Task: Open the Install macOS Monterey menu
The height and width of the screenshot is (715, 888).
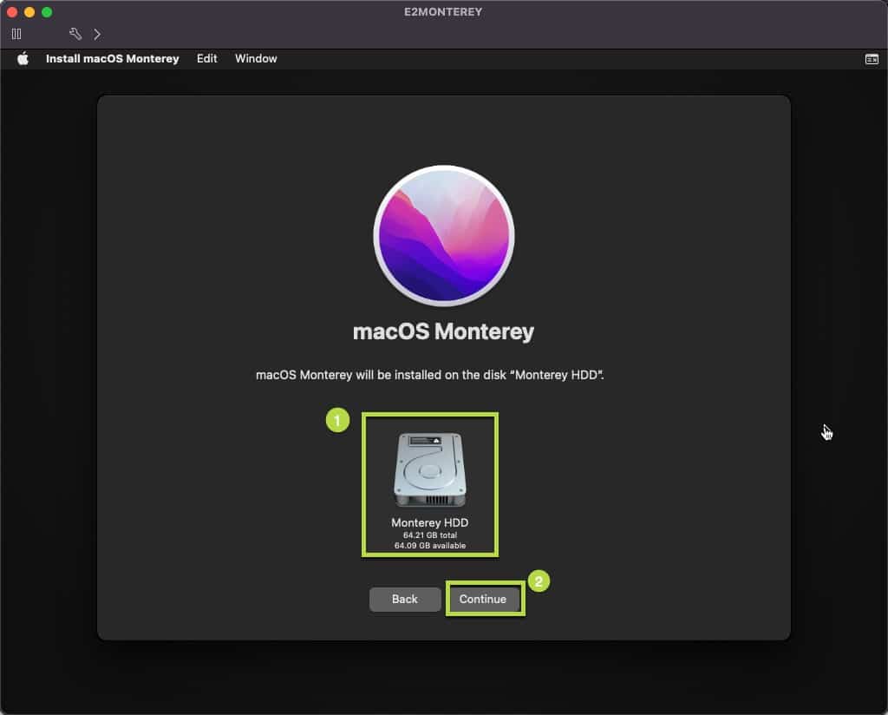Action: [112, 58]
